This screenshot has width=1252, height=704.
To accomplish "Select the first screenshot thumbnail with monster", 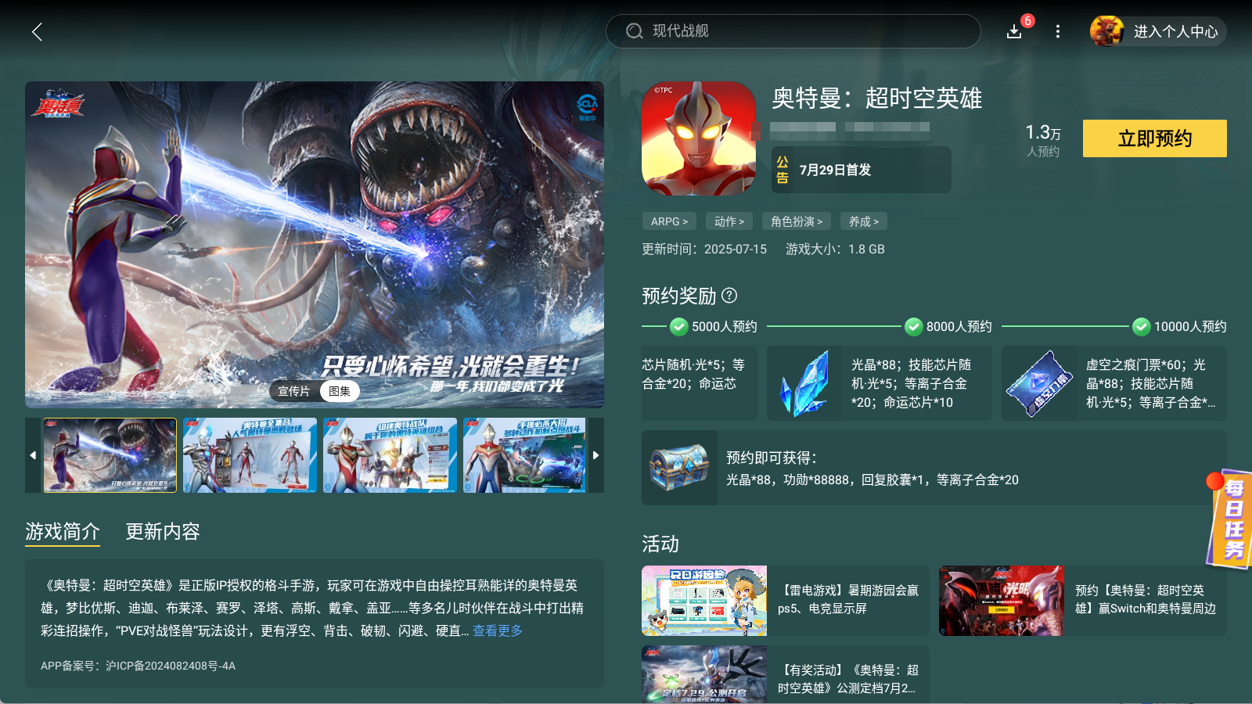I will (110, 455).
